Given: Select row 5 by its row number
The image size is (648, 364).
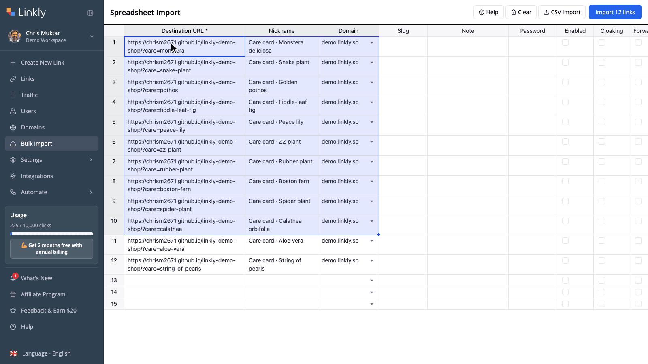Looking at the screenshot, I should coord(114,126).
